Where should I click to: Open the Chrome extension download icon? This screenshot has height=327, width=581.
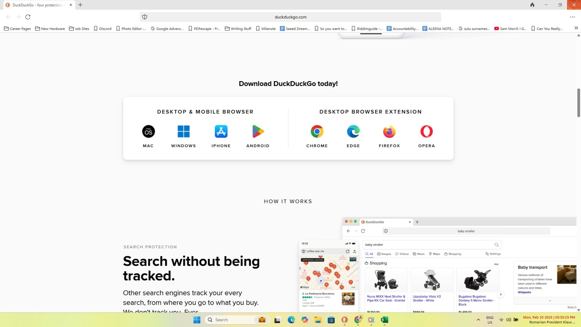coord(317,131)
